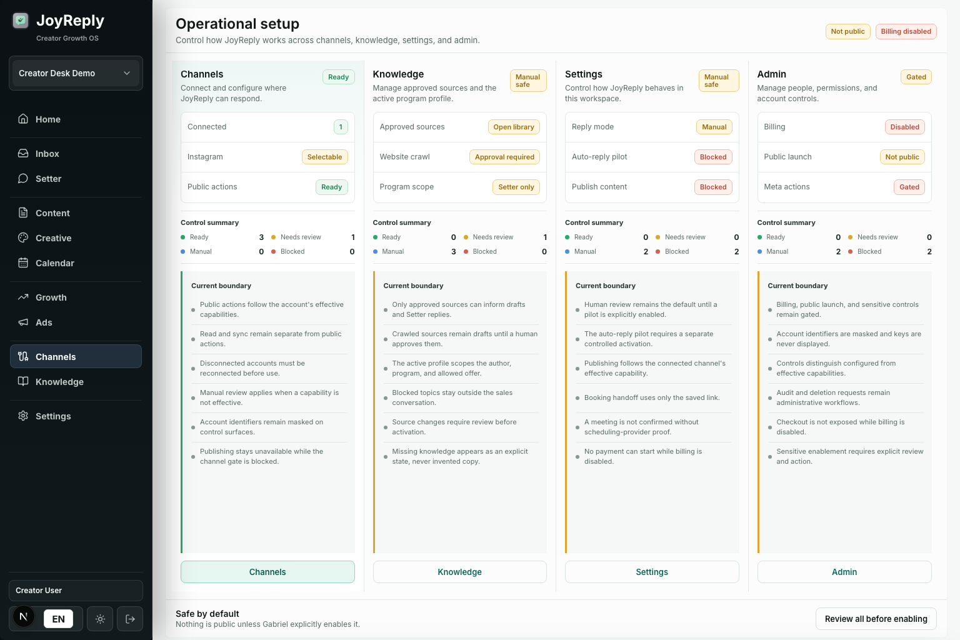Click "Checkout is not exposed while billing is disabled."
The image size is (960, 640).
841,427
